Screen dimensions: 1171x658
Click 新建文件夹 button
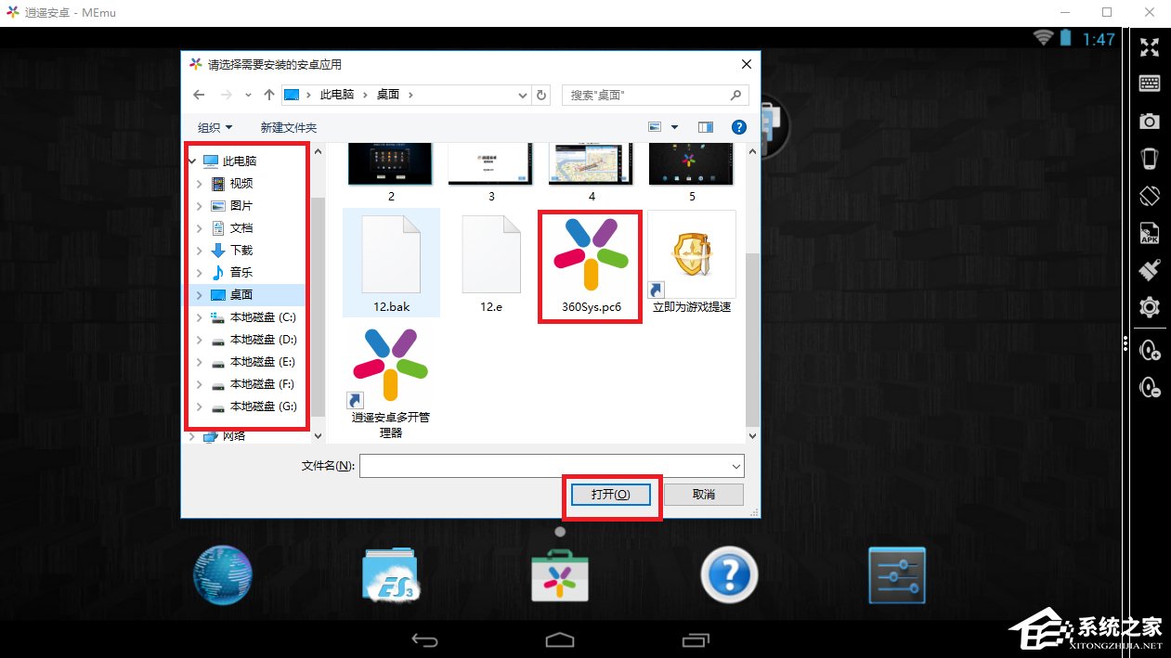289,127
